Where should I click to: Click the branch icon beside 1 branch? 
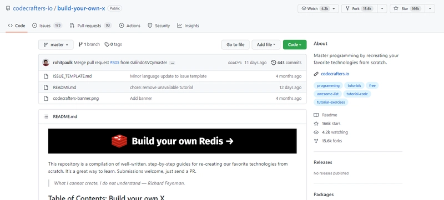[80, 44]
